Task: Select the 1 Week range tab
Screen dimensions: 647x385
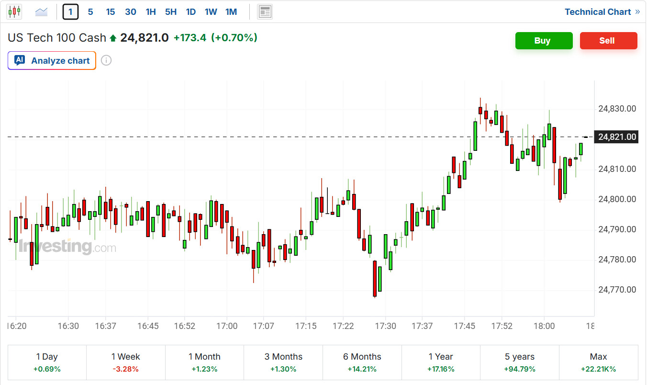Action: click(x=125, y=362)
